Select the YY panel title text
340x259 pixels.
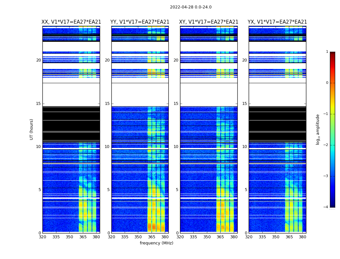140,22
